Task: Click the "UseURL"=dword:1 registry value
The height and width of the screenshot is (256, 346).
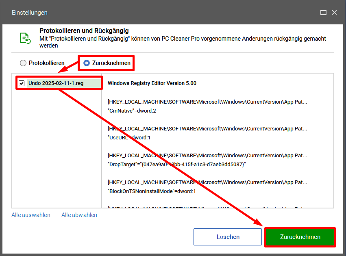Action: pos(129,138)
